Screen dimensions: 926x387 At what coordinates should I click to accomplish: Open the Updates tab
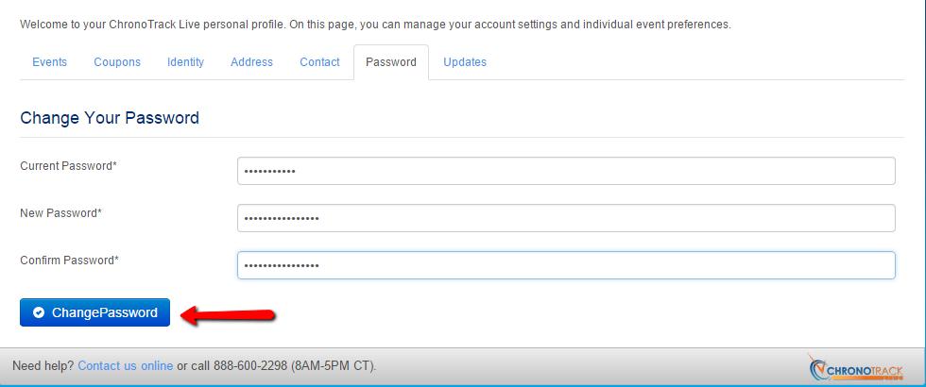pyautogui.click(x=465, y=62)
